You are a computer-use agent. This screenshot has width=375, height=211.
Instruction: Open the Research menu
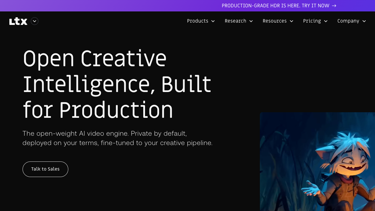click(238, 21)
